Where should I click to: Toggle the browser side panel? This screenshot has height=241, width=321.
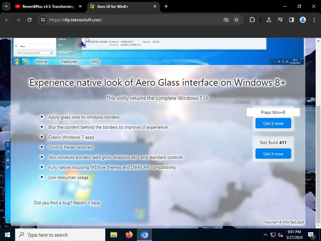point(291,20)
